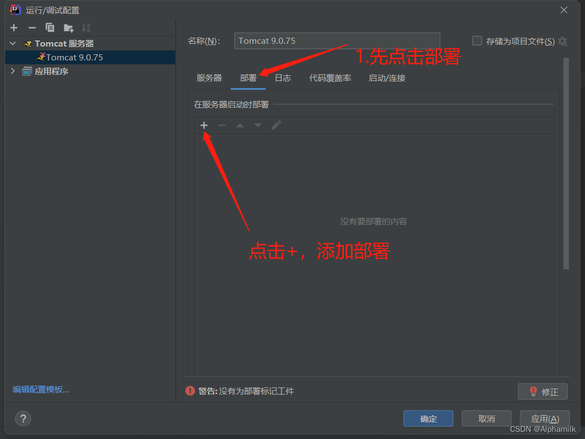Viewport: 585px width, 439px height.
Task: Select Tomcat 9.0.75 configuration in tree
Action: (90, 58)
